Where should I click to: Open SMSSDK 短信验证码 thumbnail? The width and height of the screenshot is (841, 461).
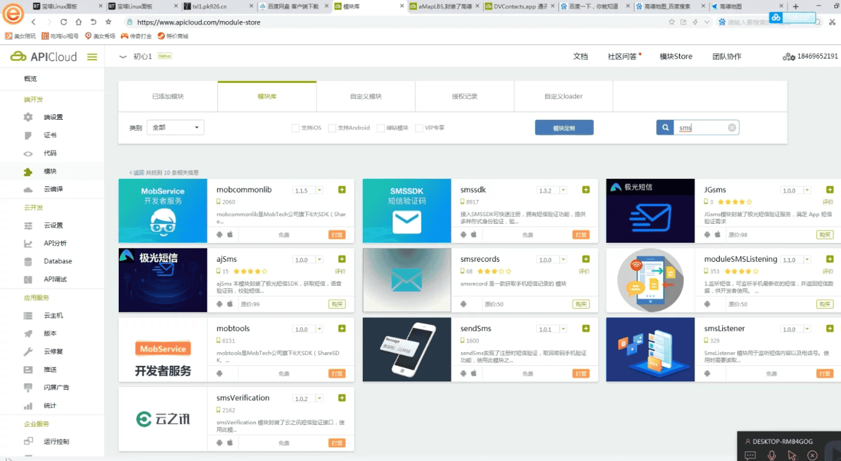pyautogui.click(x=407, y=210)
